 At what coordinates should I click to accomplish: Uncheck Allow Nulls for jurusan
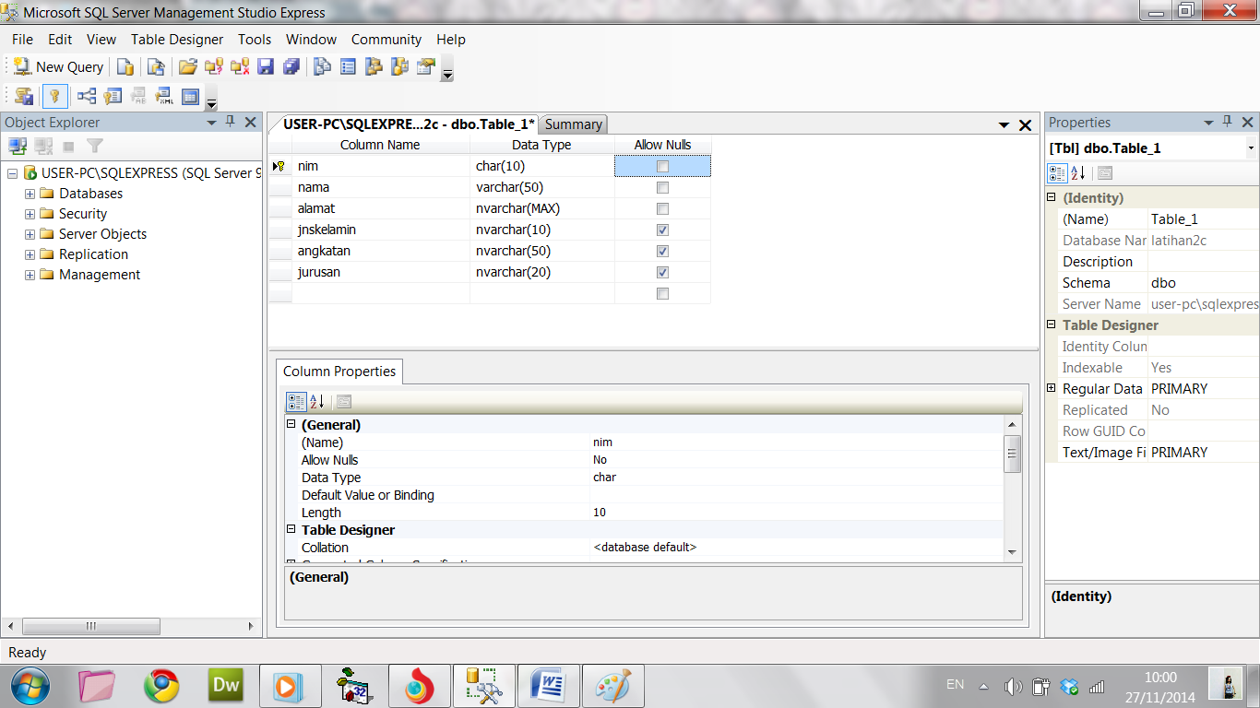click(662, 272)
